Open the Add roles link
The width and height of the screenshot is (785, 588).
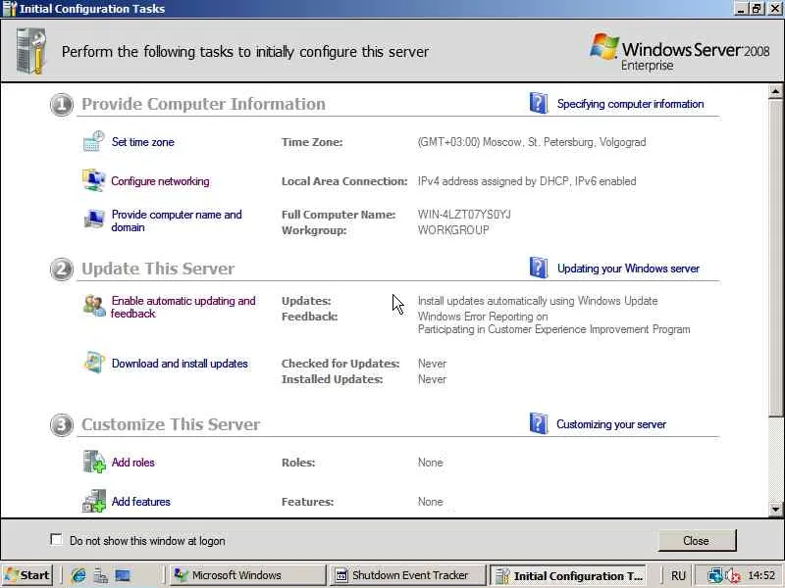[132, 463]
